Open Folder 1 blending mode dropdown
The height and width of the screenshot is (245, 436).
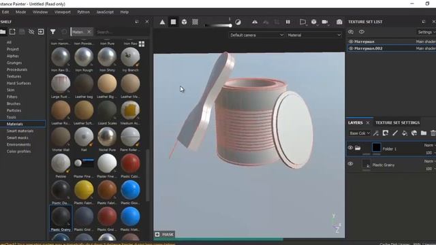(430, 145)
